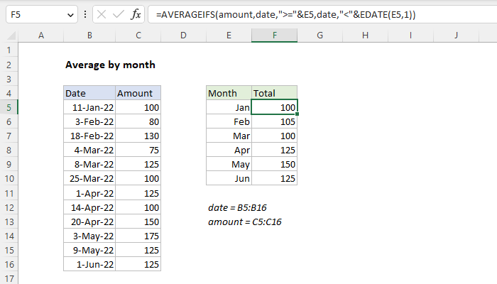
Task: Click the formula bar options dots
Action: point(85,14)
